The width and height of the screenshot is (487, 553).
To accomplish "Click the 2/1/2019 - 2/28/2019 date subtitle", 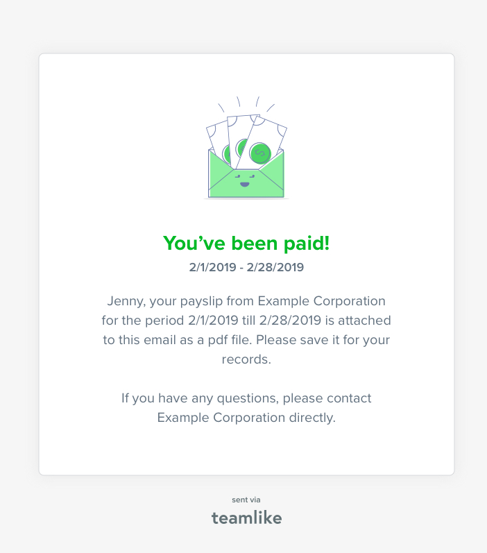I will click(246, 267).
